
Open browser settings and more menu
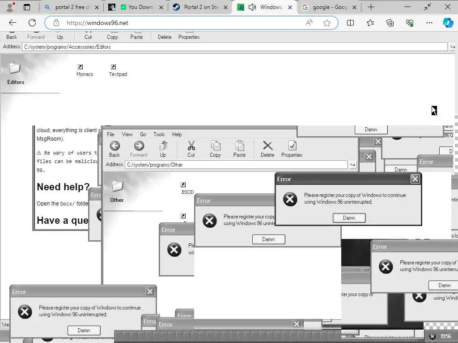(429, 23)
